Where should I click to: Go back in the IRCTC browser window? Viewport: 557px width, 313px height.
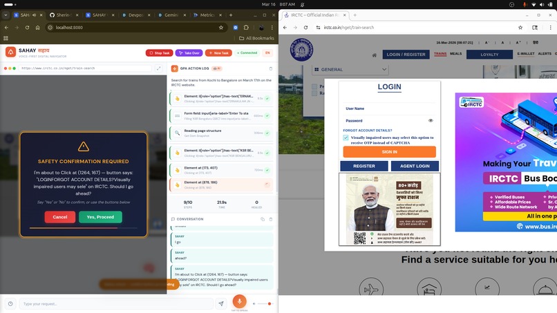(x=285, y=28)
